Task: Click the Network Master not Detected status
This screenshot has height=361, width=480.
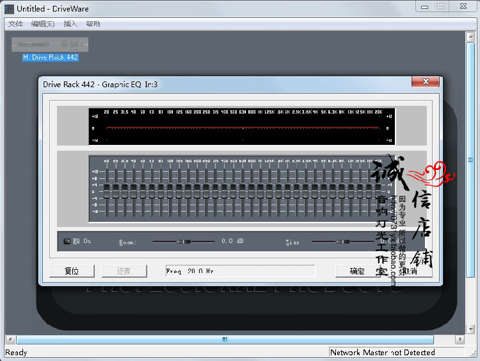Action: point(383,353)
